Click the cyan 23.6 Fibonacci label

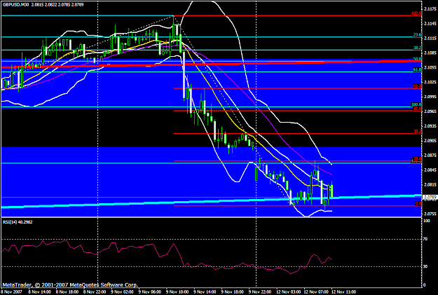pos(417,35)
